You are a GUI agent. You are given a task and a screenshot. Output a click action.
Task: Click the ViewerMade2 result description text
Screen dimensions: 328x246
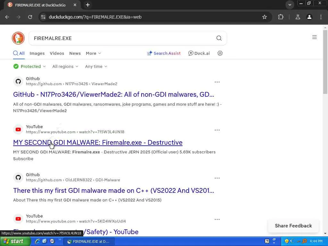coord(117,107)
